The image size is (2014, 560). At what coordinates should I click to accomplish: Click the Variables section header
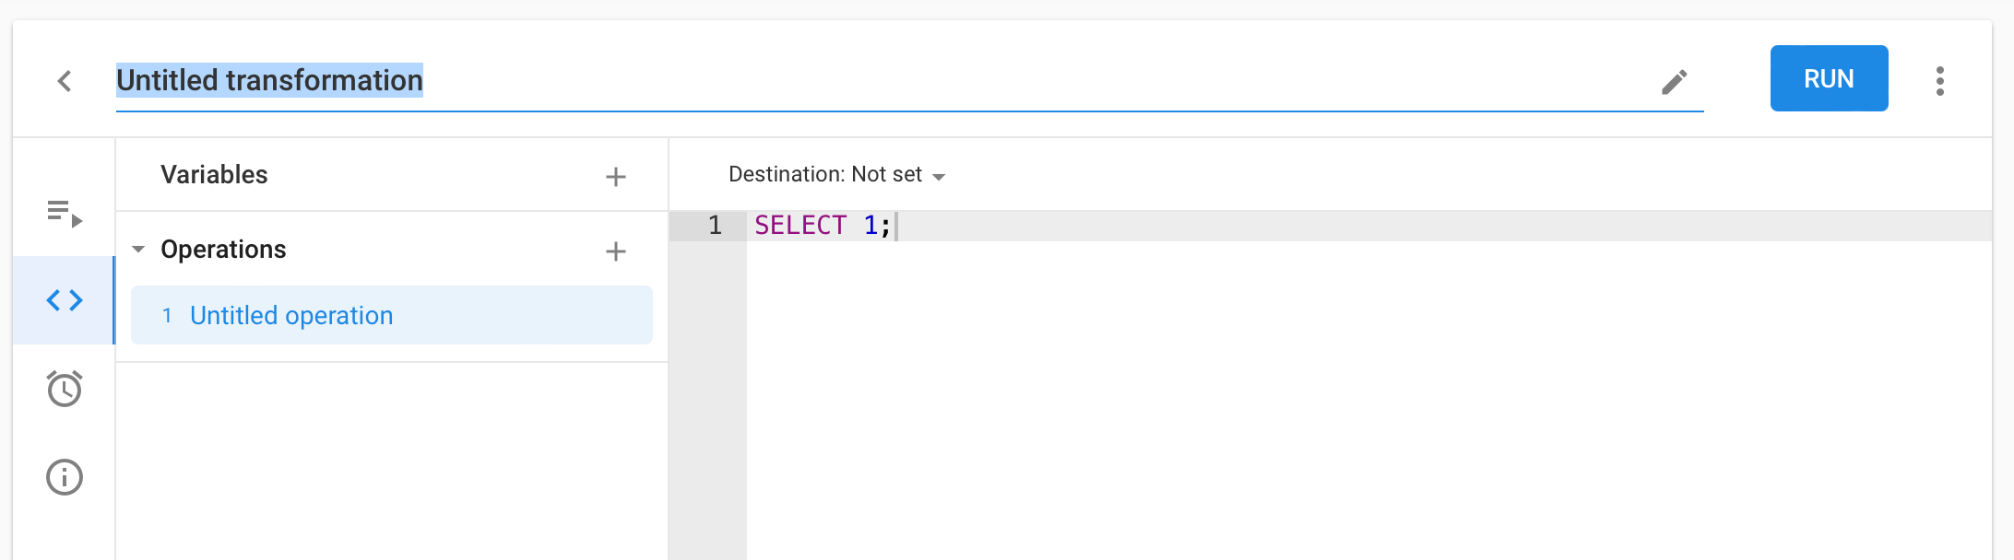pos(214,175)
